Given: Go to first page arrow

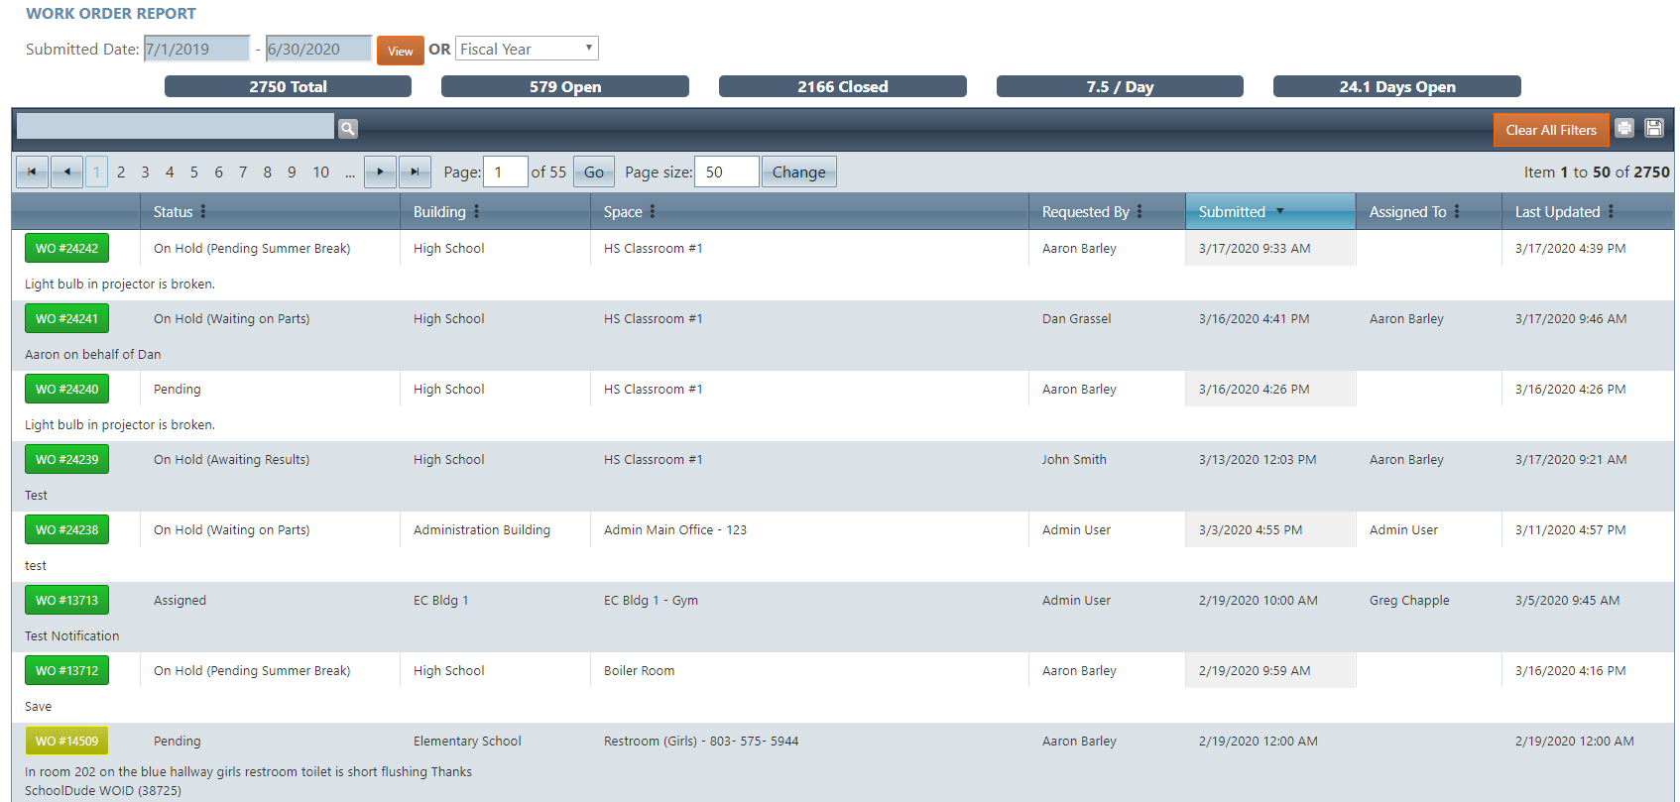Looking at the screenshot, I should click(x=32, y=172).
